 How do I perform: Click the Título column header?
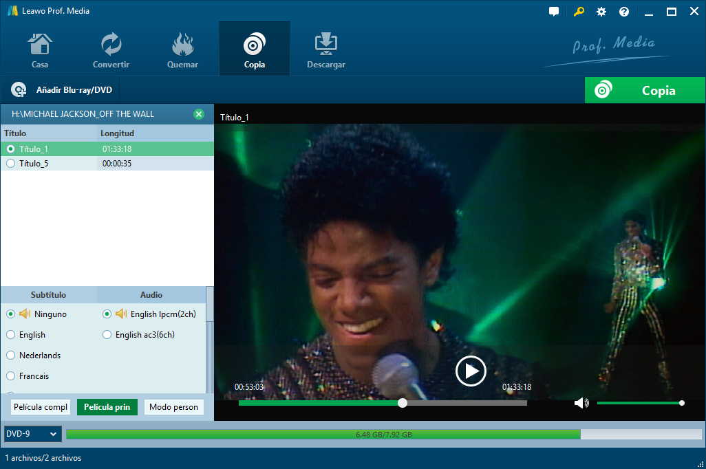click(x=49, y=133)
